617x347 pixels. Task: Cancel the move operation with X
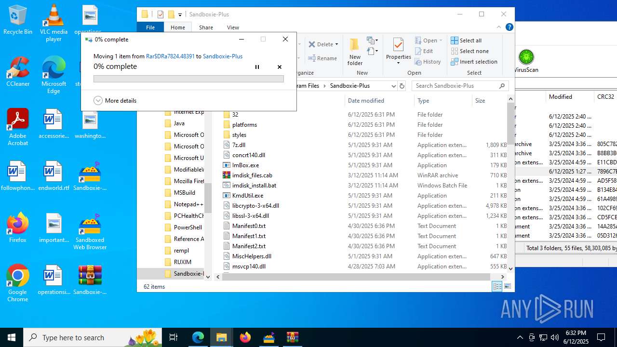[x=280, y=67]
